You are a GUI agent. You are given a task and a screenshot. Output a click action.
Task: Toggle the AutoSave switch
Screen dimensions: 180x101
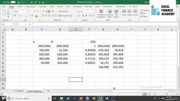pos(13,2)
